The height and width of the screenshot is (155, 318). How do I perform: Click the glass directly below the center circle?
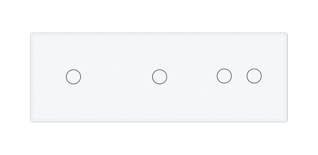pos(160,103)
